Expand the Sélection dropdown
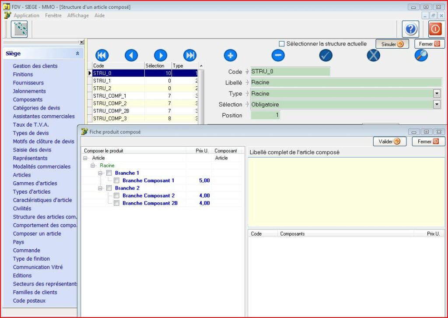 (x=437, y=104)
